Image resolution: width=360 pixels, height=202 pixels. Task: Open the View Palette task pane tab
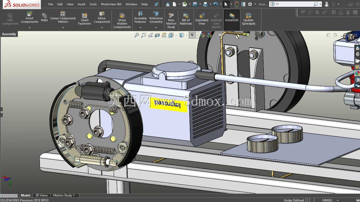click(357, 67)
